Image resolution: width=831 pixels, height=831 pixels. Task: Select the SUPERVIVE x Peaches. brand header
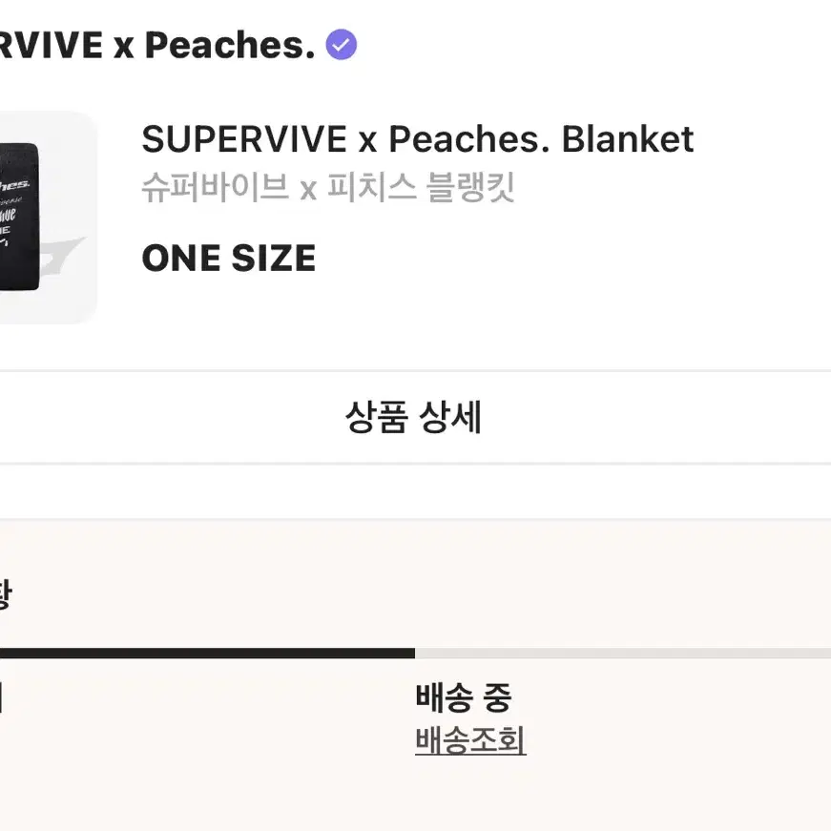157,45
